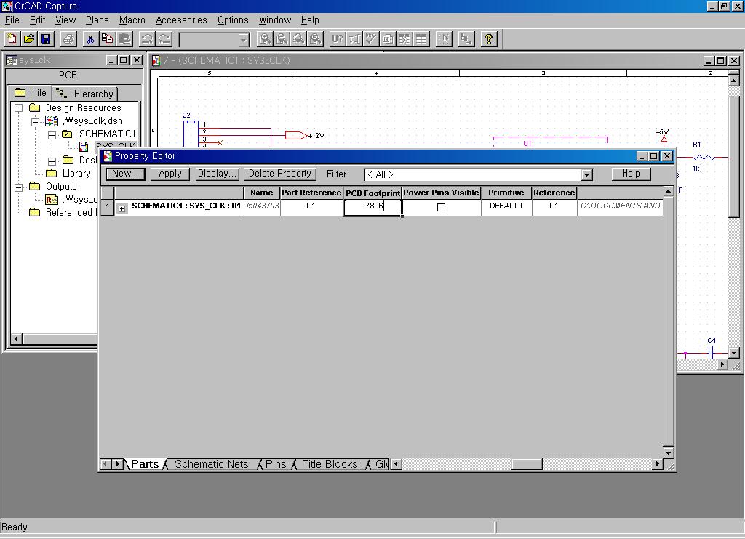Image resolution: width=745 pixels, height=539 pixels.
Task: Expand the SCHEMATIC1 : SYS_CLK : U1 row
Action: click(x=122, y=208)
